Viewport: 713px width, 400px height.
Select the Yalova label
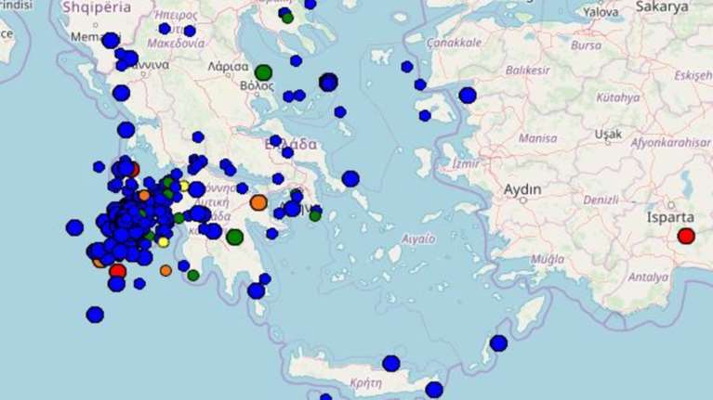[x=601, y=13]
